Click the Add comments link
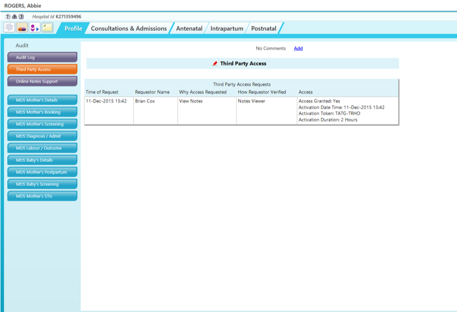The height and width of the screenshot is (312, 457). tap(298, 49)
